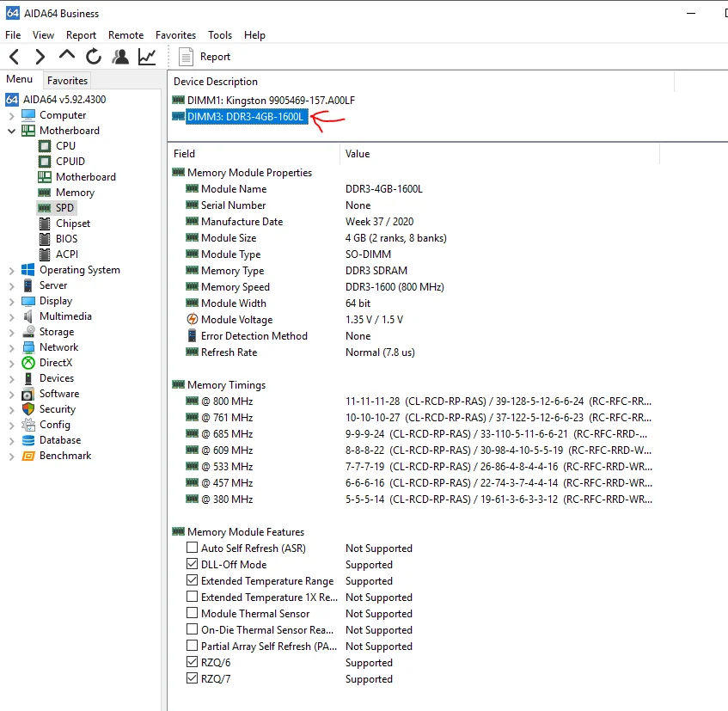
Task: Open the Remote menu
Action: click(125, 35)
